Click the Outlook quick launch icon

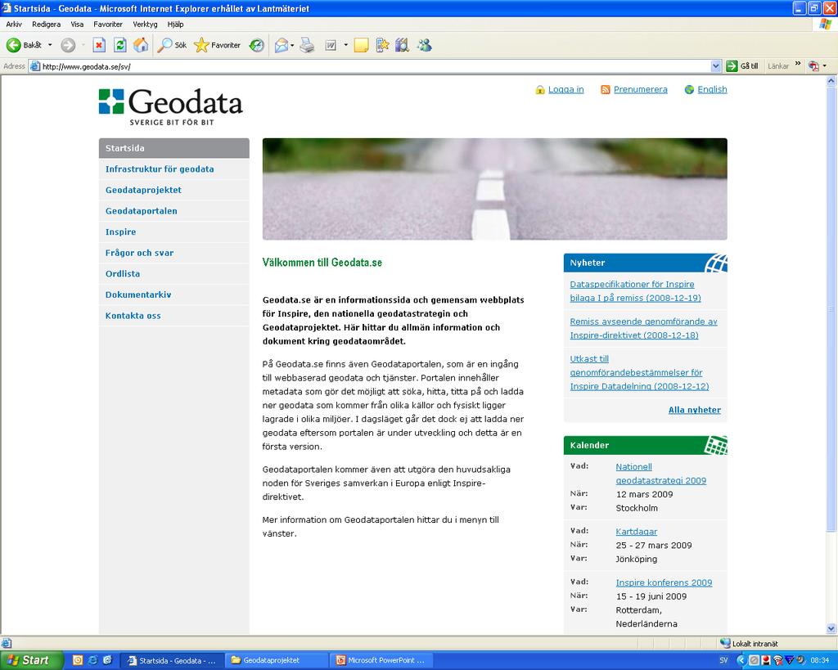[x=78, y=660]
